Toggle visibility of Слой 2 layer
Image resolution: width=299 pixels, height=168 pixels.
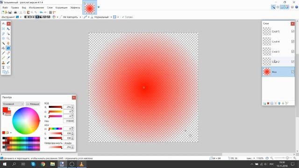(x=293, y=62)
